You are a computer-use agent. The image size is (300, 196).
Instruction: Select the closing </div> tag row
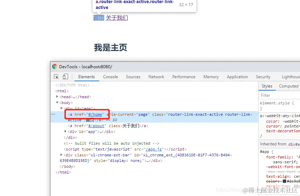tap(71, 137)
